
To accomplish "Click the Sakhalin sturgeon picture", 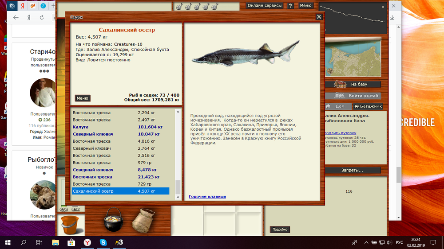I will point(246,54).
